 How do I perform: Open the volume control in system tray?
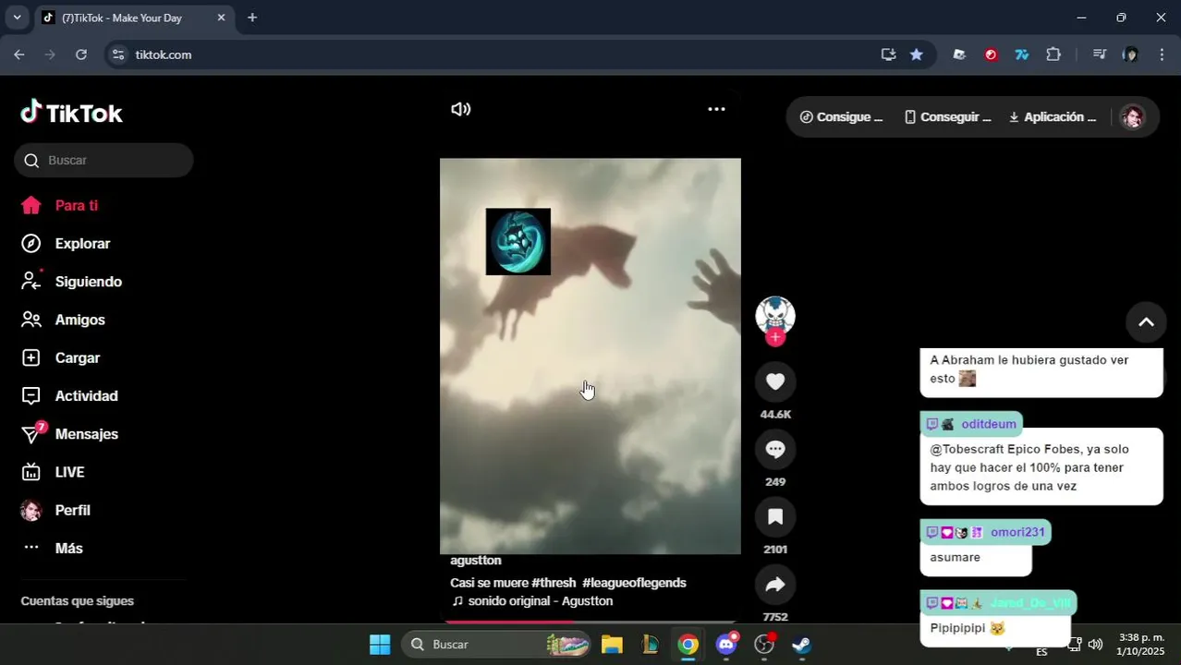click(1095, 645)
